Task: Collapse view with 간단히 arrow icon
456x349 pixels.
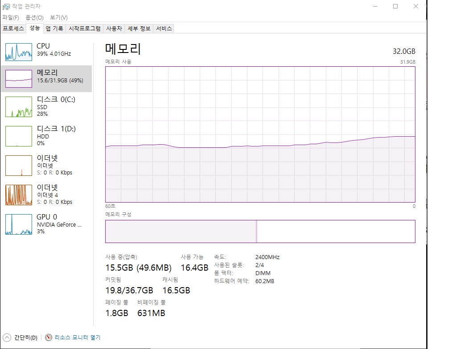Action: pyautogui.click(x=7, y=337)
